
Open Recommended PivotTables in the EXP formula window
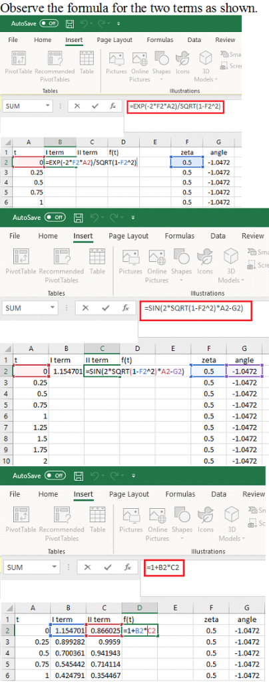pyautogui.click(x=55, y=66)
